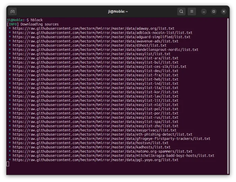Click the pgl.yoyo.org list URL

pyautogui.click(x=95, y=160)
